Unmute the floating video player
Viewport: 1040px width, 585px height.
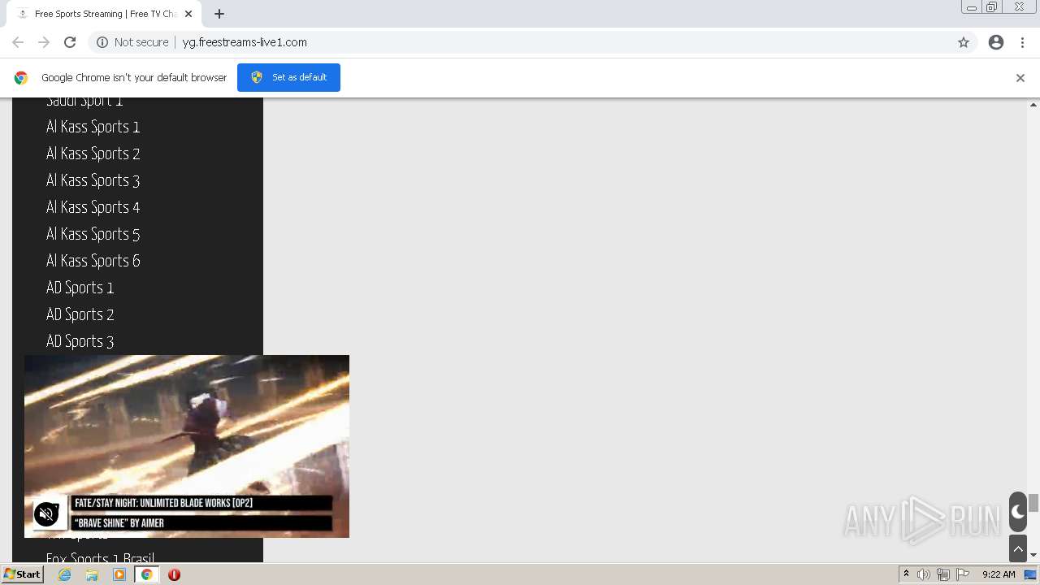pos(47,513)
